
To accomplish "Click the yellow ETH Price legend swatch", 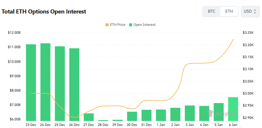I will coord(107,25).
